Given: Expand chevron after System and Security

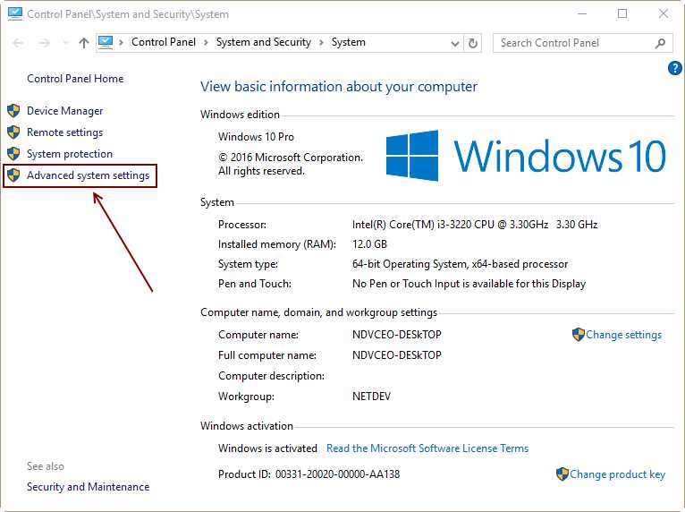Looking at the screenshot, I should [x=321, y=42].
